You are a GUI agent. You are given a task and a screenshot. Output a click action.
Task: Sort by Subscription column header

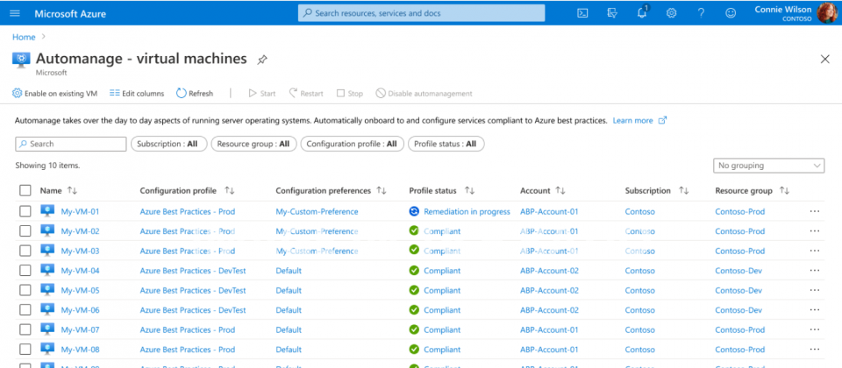click(x=657, y=190)
